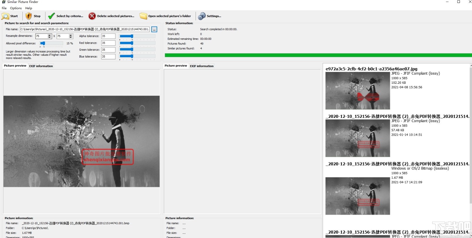Open the File menu
Image resolution: width=472 pixels, height=238 pixels.
[x=4, y=8]
